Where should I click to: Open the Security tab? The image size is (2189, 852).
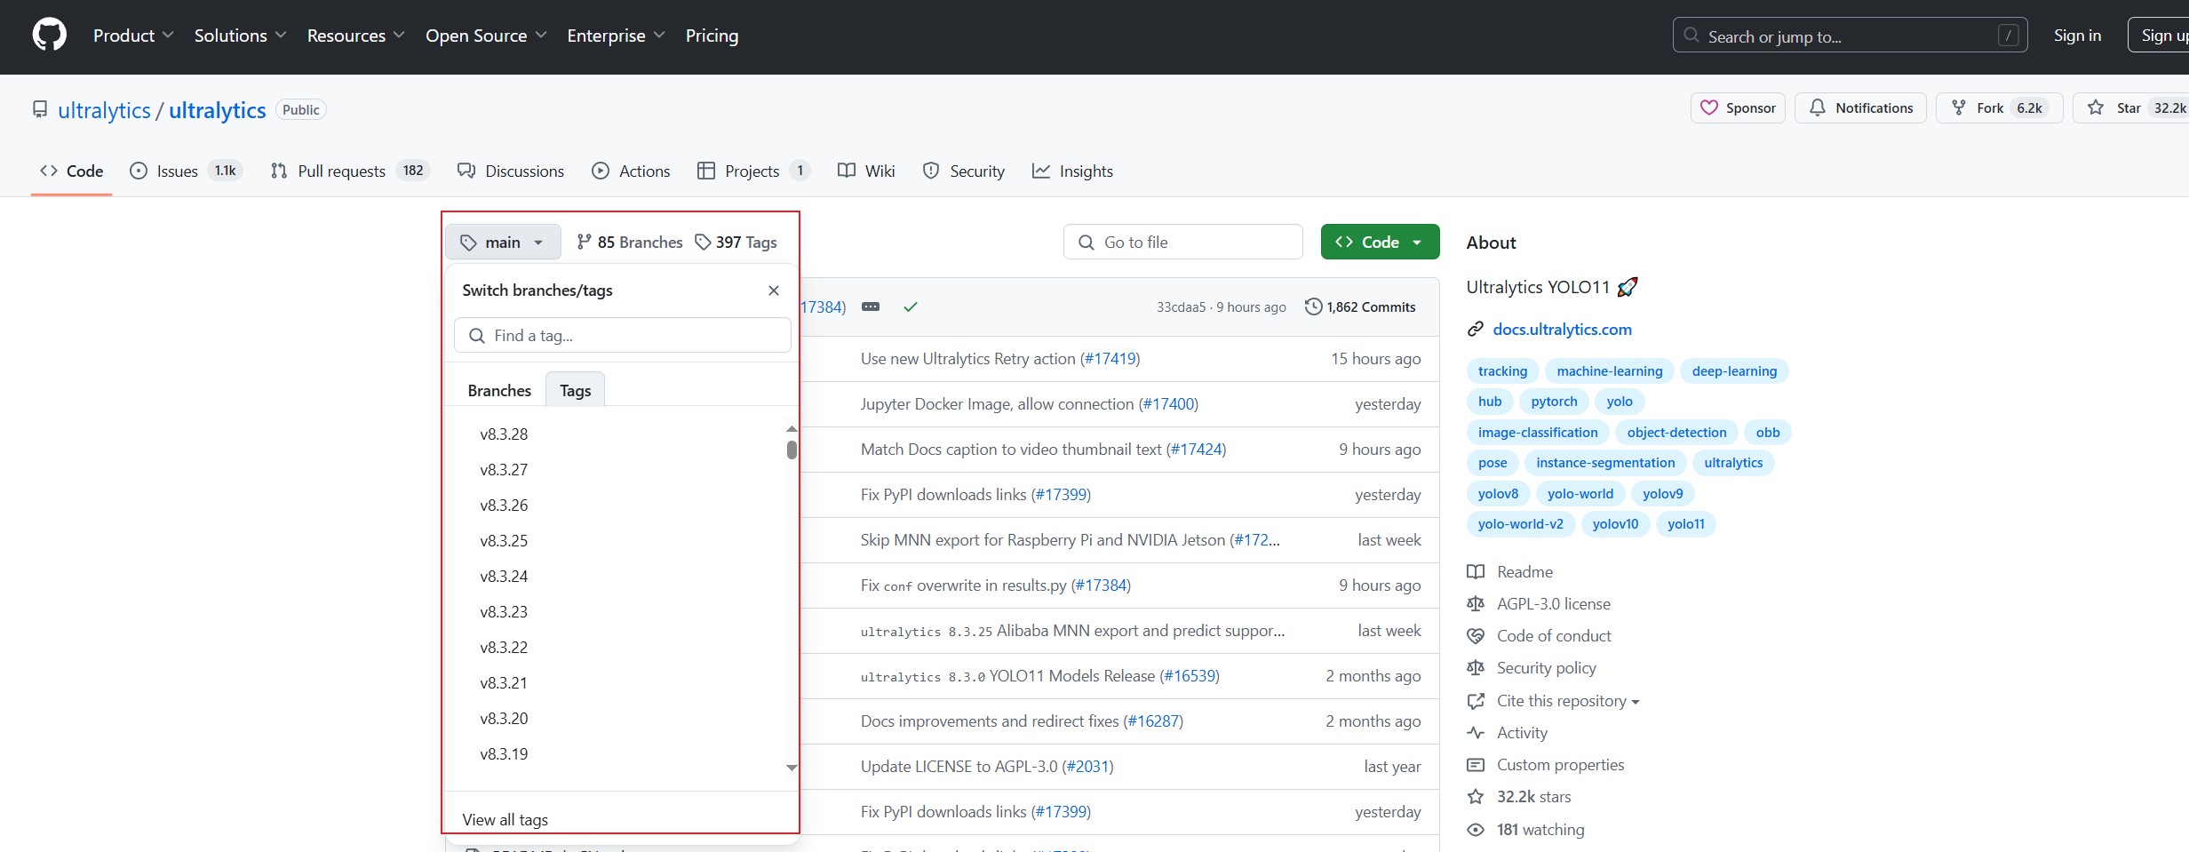tap(964, 171)
